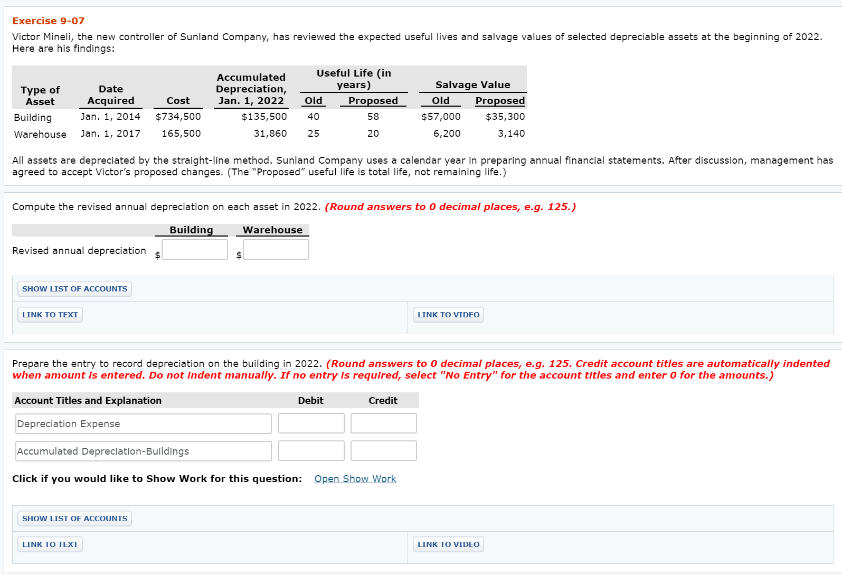842x575 pixels.
Task: Select Warehouse proposed salvage value 3,140
Action: pos(511,134)
